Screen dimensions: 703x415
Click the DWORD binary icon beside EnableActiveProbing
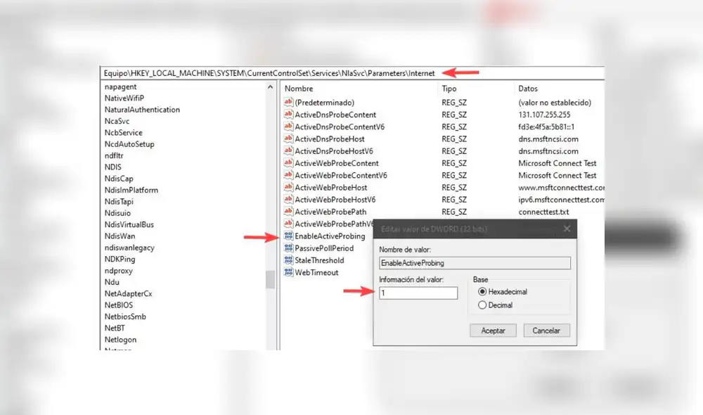tap(288, 236)
